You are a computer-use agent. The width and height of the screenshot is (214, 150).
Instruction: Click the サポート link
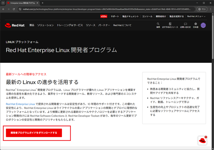pyautogui.click(x=115, y=16)
